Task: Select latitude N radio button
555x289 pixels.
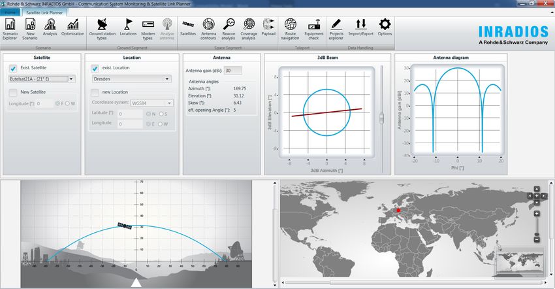Action: click(149, 114)
